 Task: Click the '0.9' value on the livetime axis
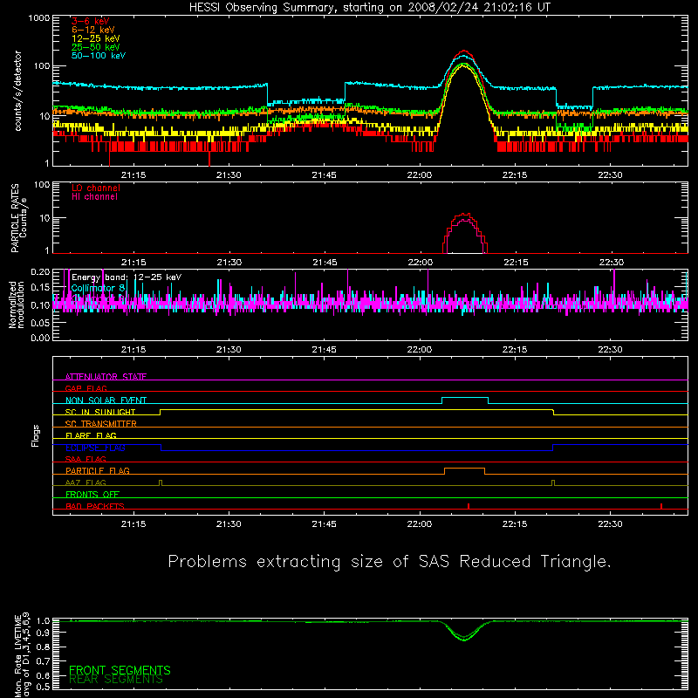click(43, 633)
